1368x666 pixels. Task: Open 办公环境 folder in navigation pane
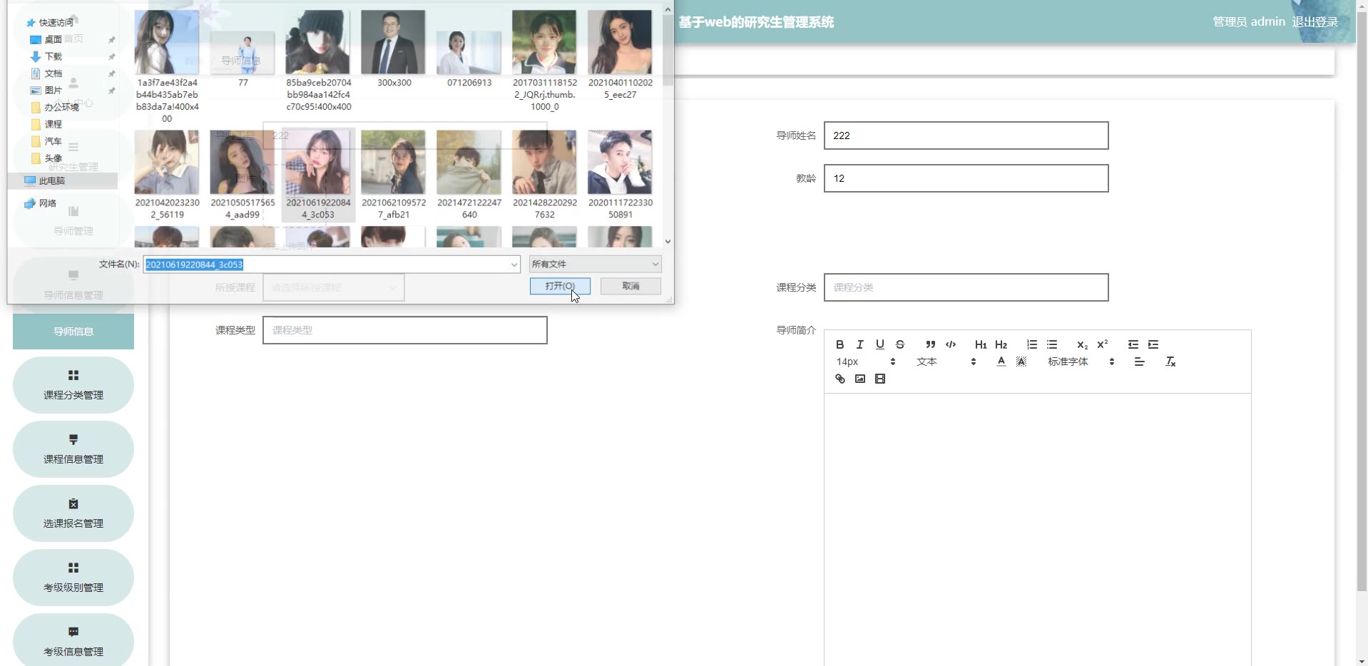tap(56, 107)
